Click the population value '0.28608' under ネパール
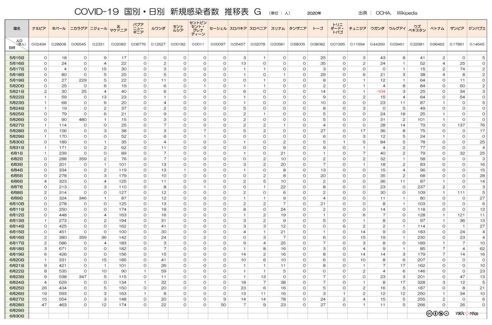Viewport: 492px width, 325px height. click(x=59, y=43)
